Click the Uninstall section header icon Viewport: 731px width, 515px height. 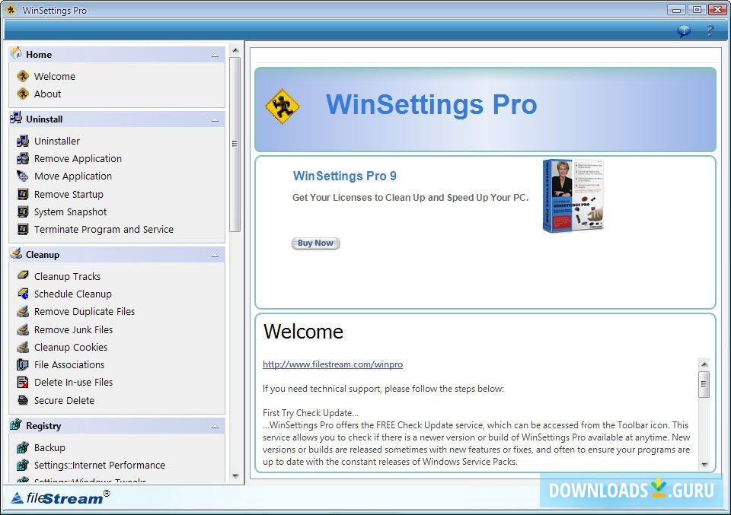(x=16, y=118)
